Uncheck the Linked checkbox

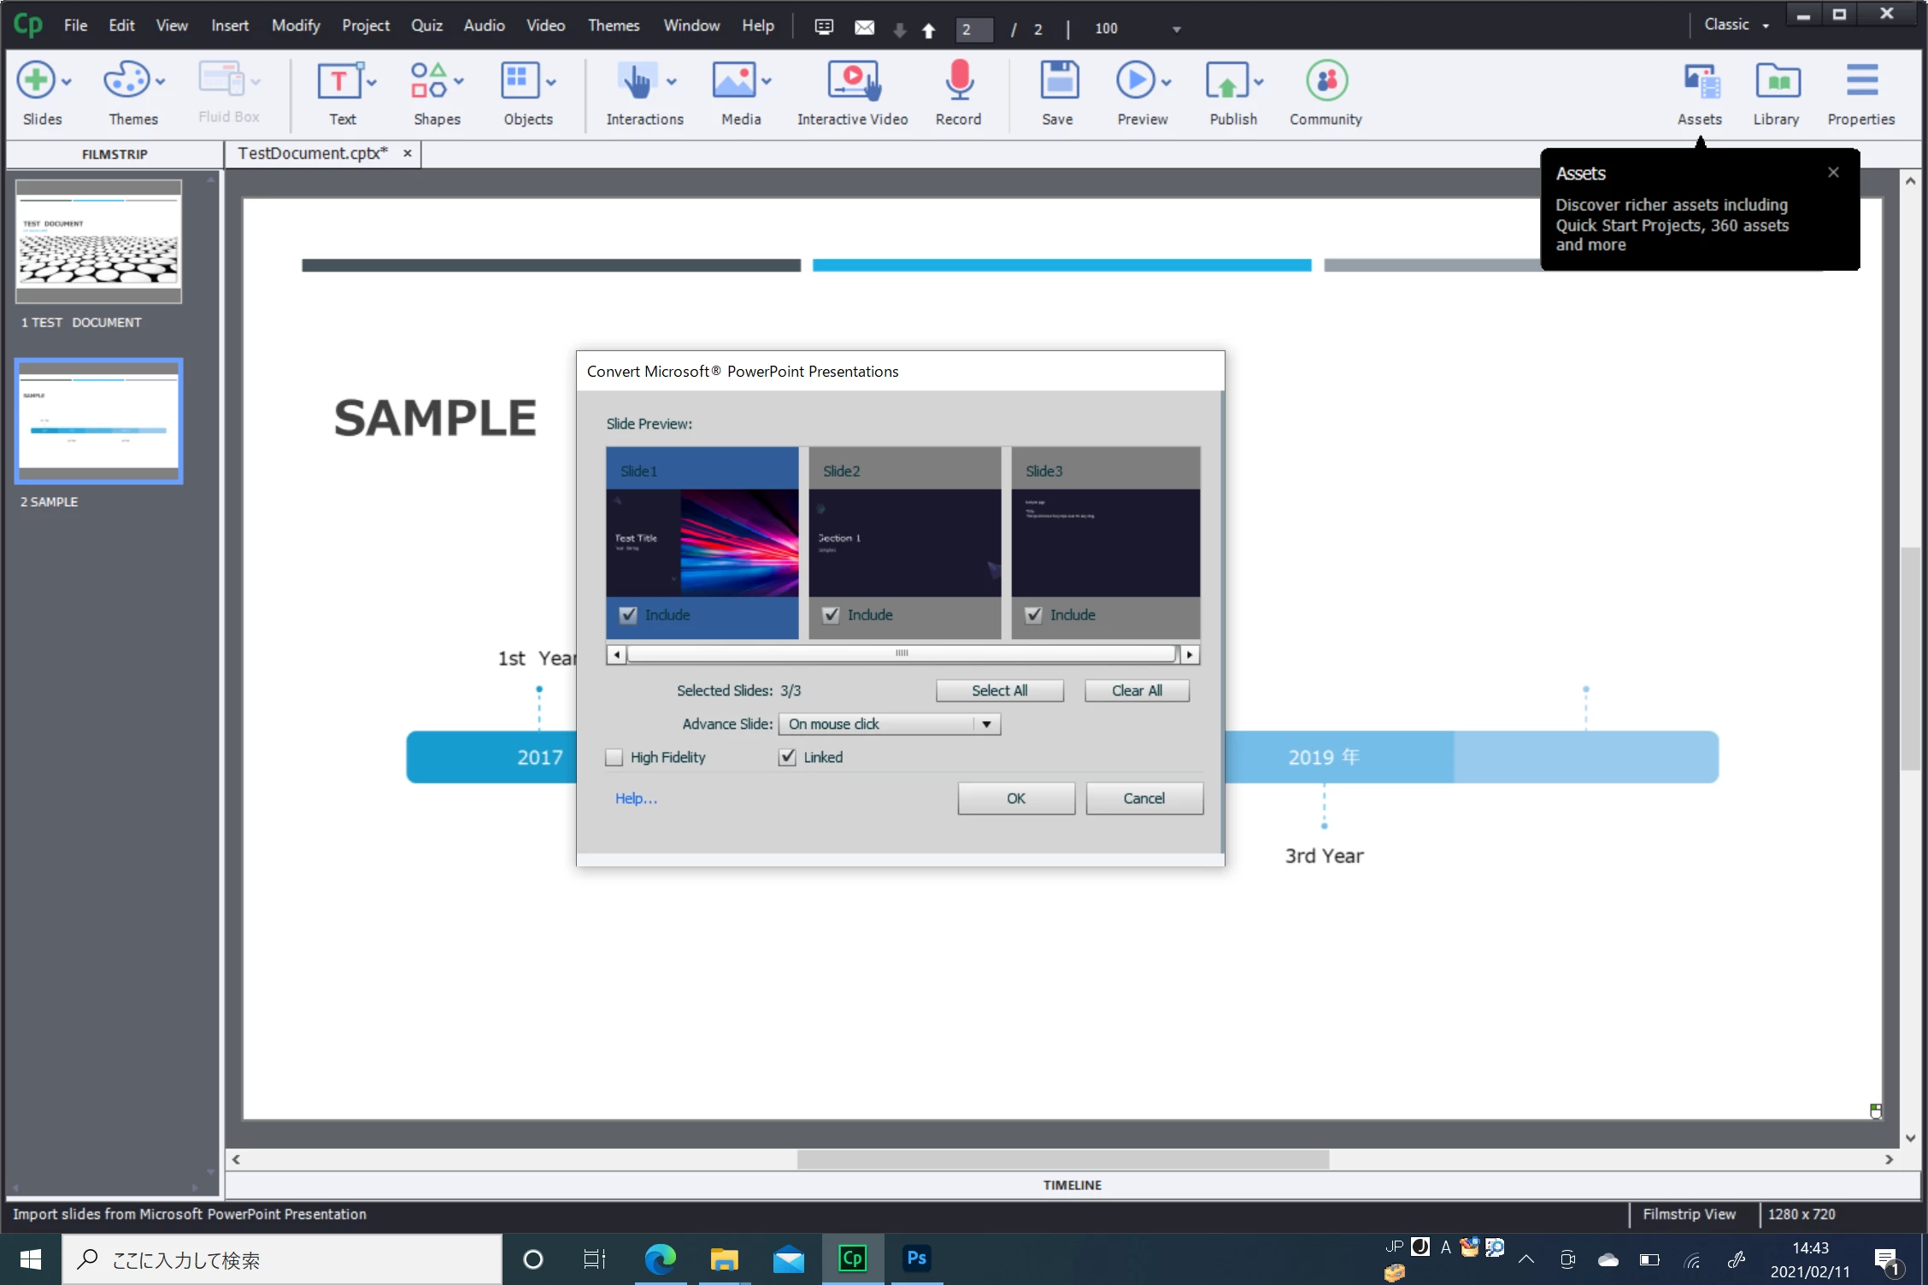pos(787,758)
